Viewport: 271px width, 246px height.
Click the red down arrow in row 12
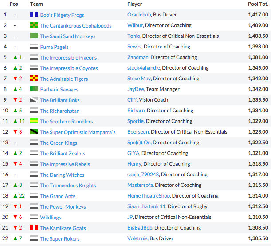[16, 132]
